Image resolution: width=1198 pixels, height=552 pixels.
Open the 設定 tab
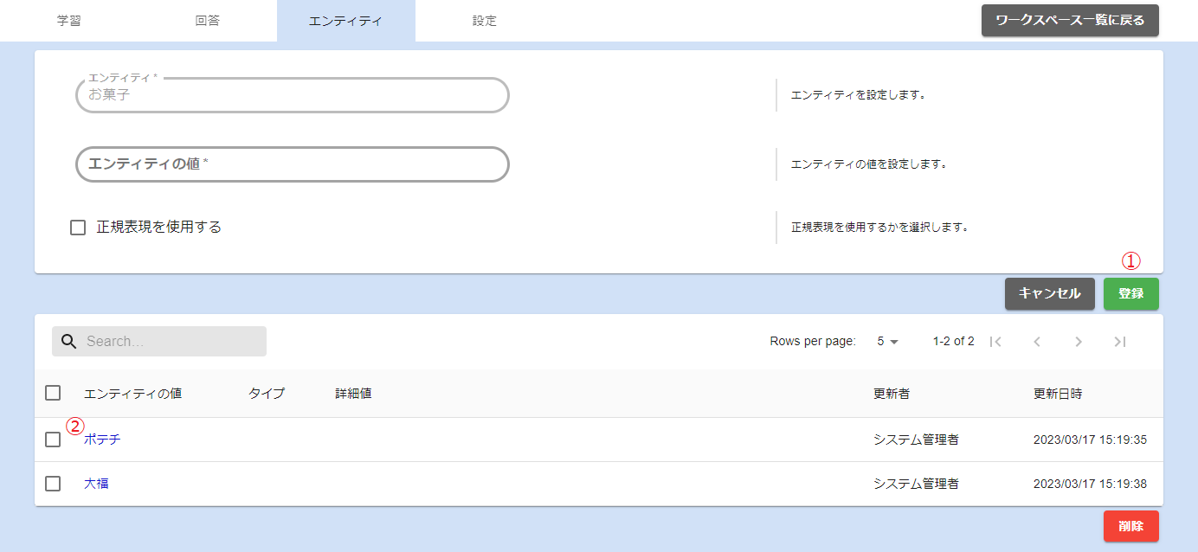pyautogui.click(x=485, y=21)
